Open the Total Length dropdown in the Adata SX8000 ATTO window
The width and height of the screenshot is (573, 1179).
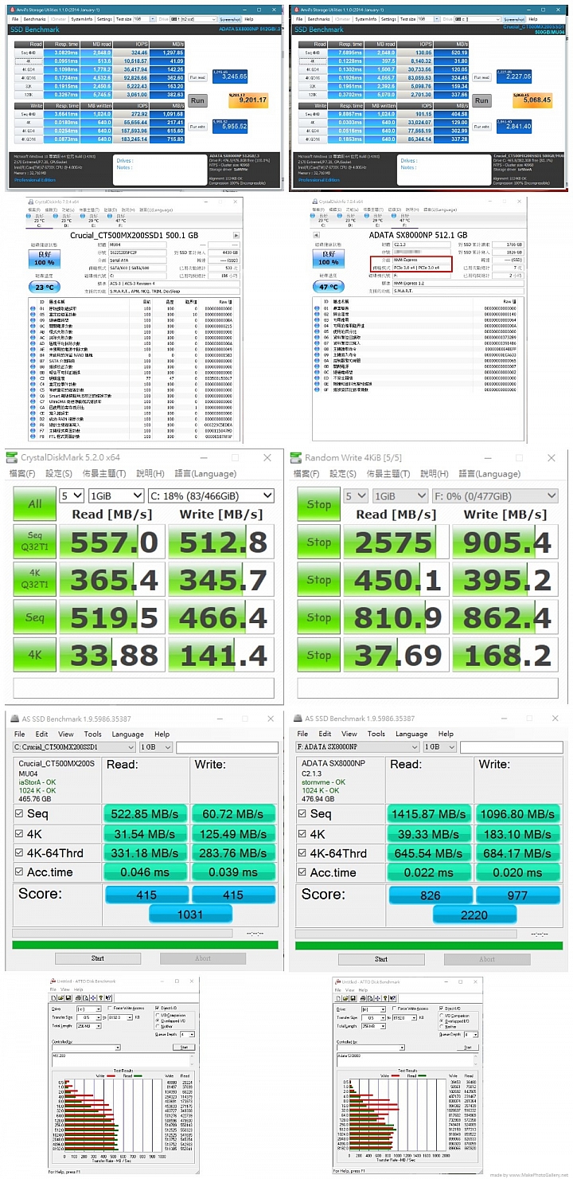[x=373, y=1026]
